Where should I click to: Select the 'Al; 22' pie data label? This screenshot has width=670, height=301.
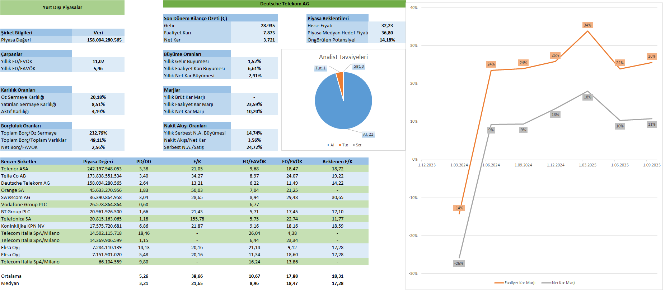click(368, 135)
